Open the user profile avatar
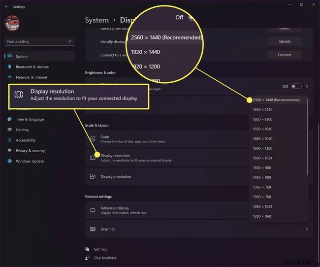The height and width of the screenshot is (267, 320). point(12,23)
